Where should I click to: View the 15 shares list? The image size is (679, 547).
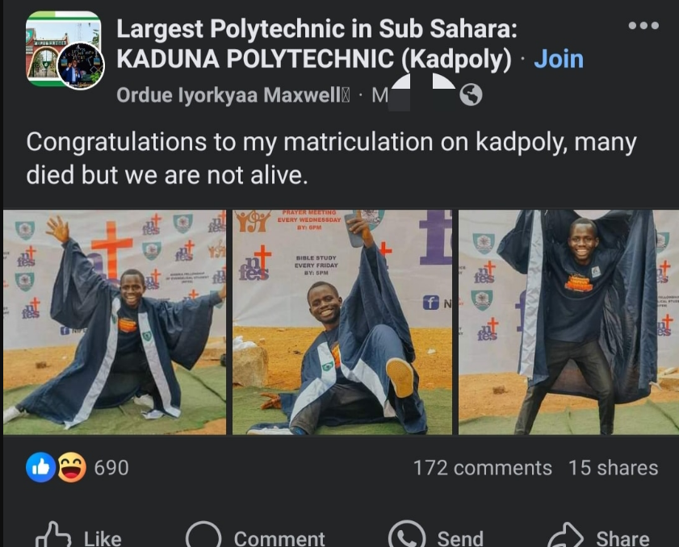(x=613, y=468)
